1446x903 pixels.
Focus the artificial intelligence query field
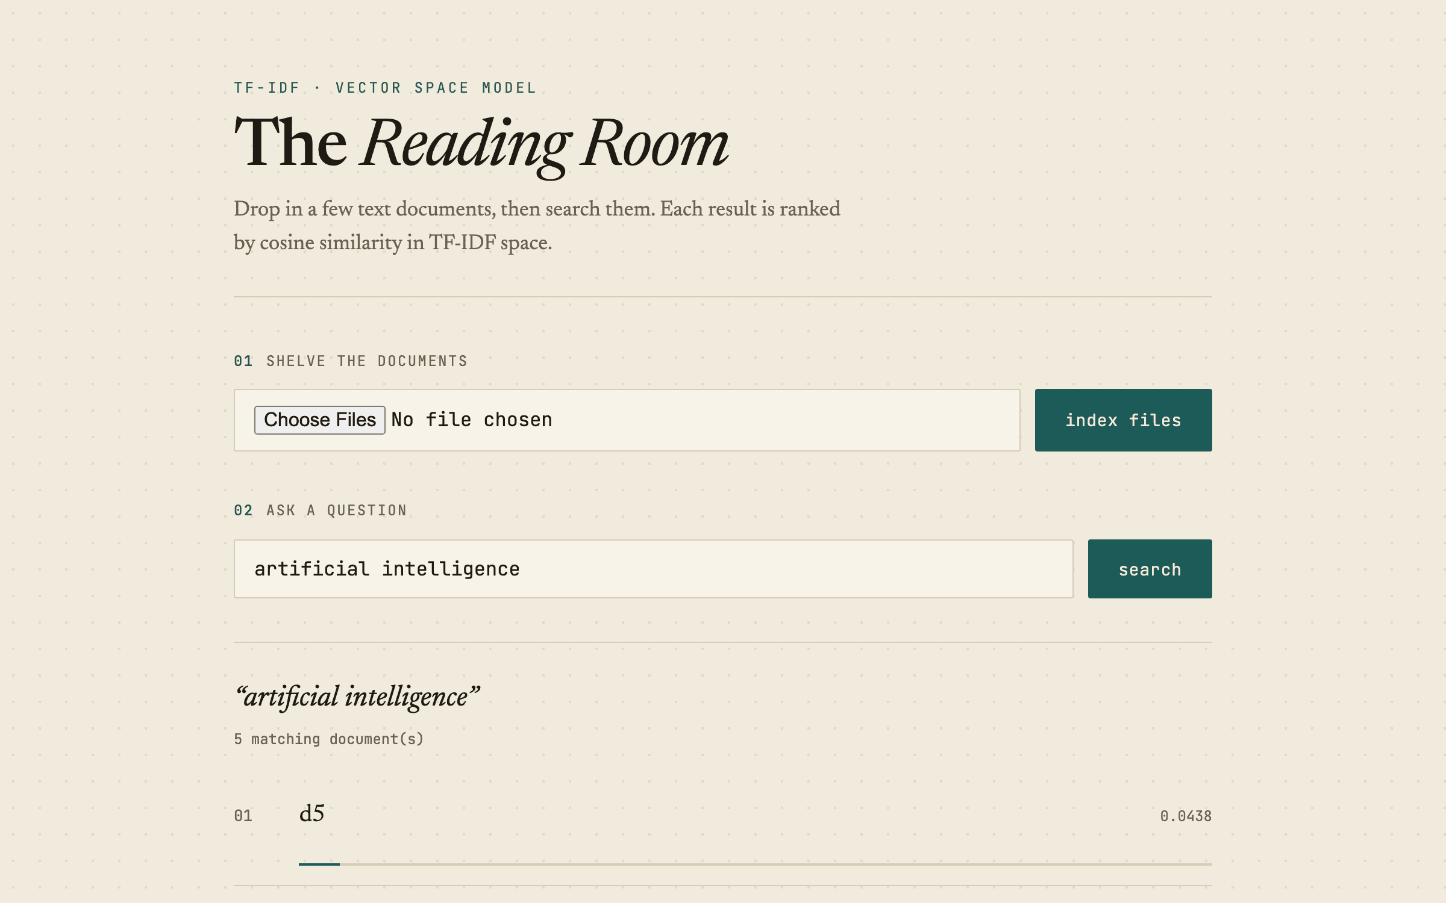[x=654, y=569]
